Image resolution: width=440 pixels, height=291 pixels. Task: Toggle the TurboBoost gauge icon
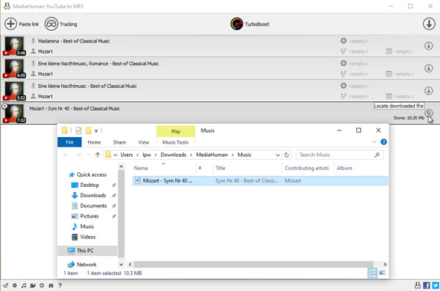click(x=237, y=24)
